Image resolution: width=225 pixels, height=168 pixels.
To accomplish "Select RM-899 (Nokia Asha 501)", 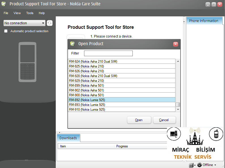I will pyautogui.click(x=122, y=86).
